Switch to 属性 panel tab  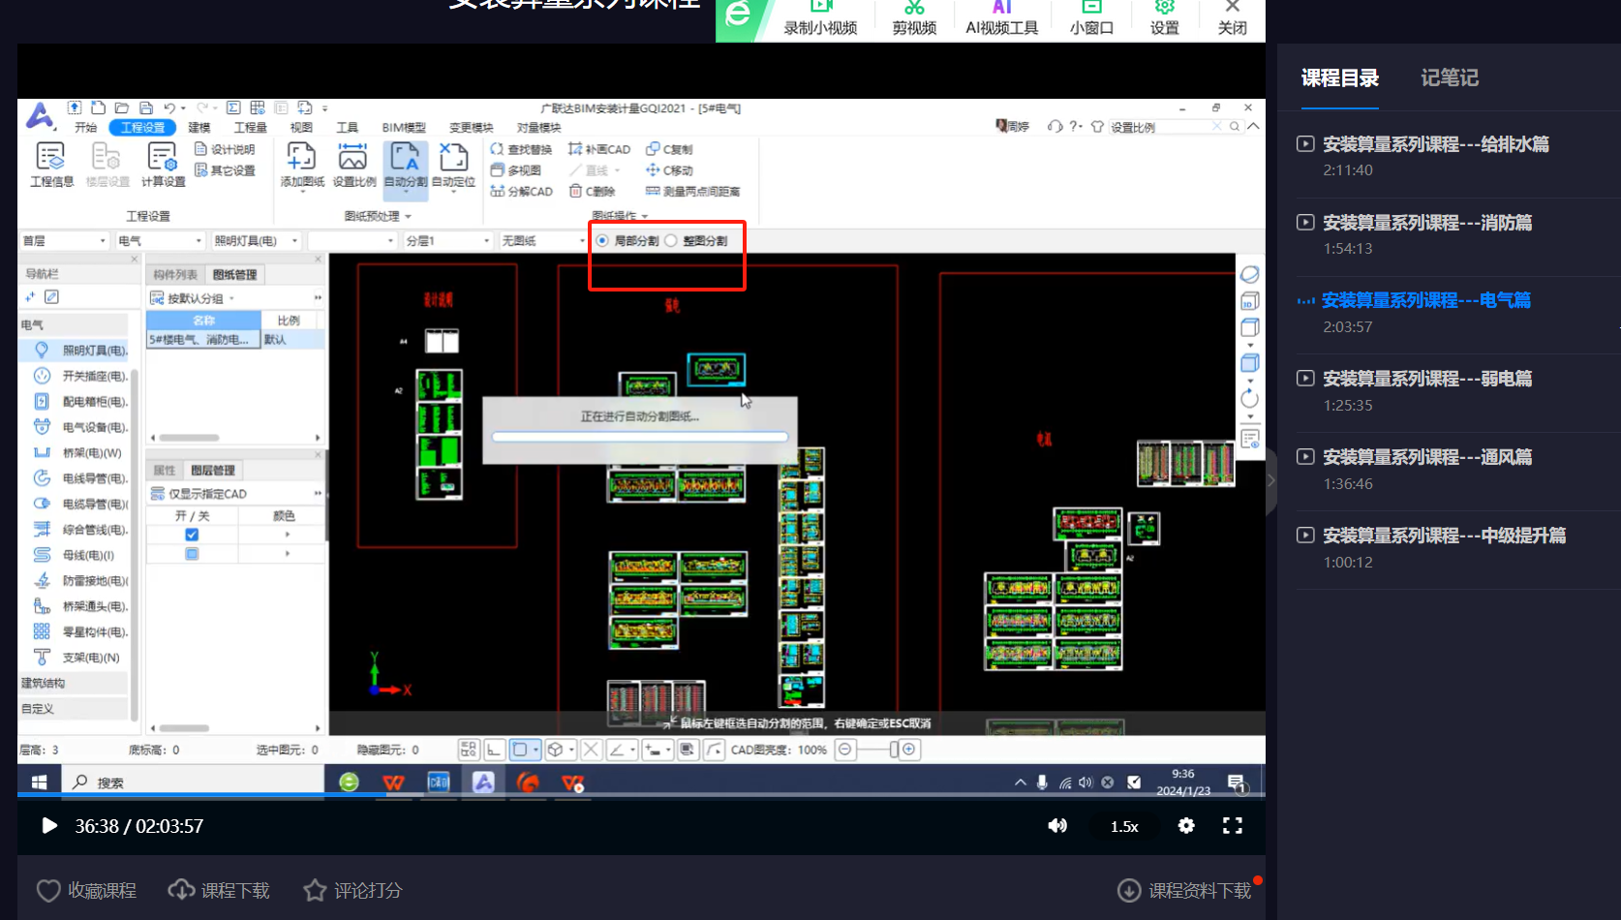pos(165,471)
